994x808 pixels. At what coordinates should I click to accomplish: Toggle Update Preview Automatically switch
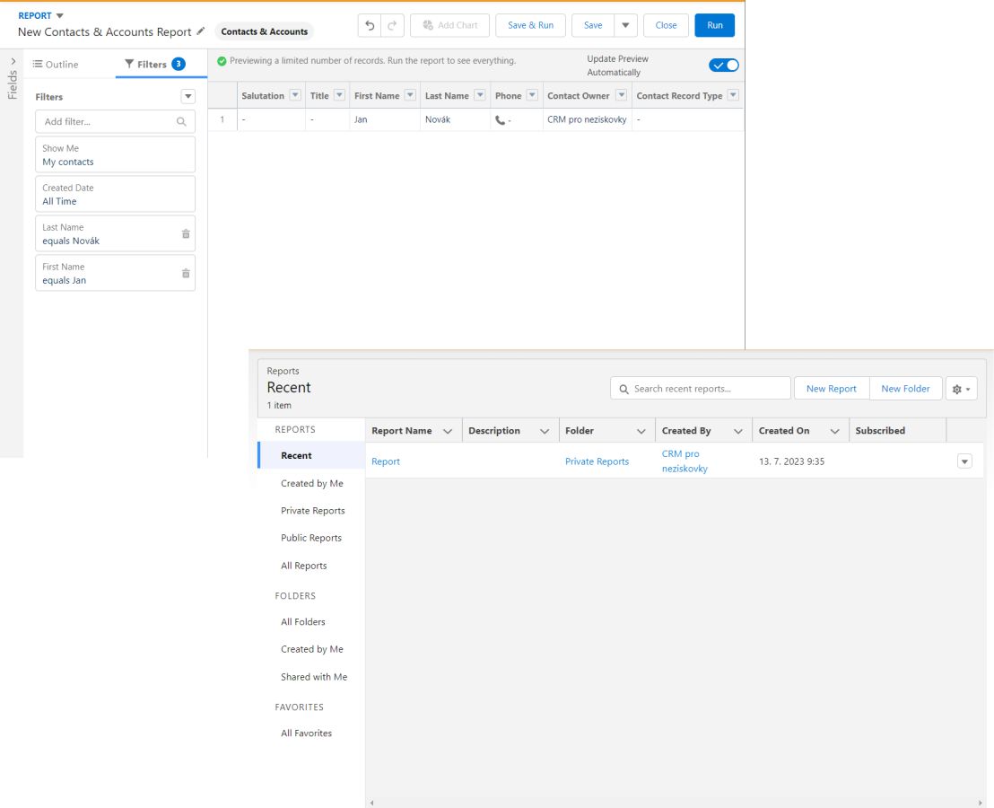click(723, 66)
